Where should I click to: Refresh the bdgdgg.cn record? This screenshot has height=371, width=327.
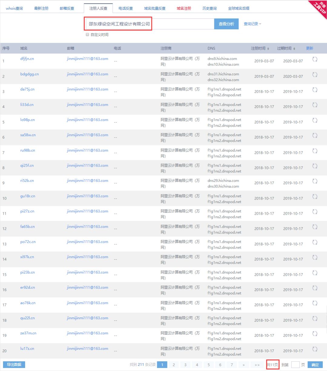pos(315,75)
